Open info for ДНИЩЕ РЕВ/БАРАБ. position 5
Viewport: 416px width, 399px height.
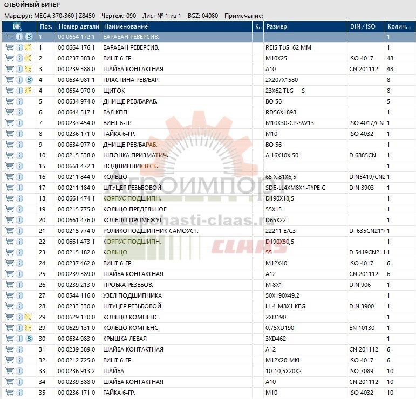19,101
